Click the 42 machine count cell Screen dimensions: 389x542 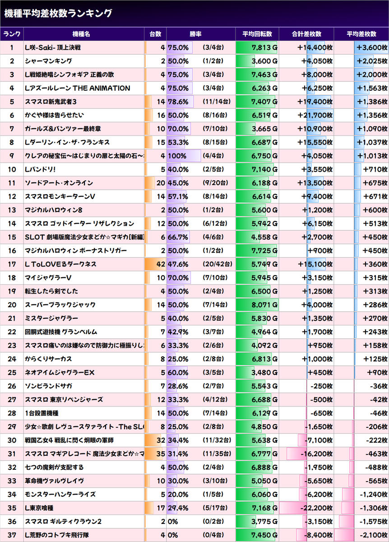click(x=161, y=264)
